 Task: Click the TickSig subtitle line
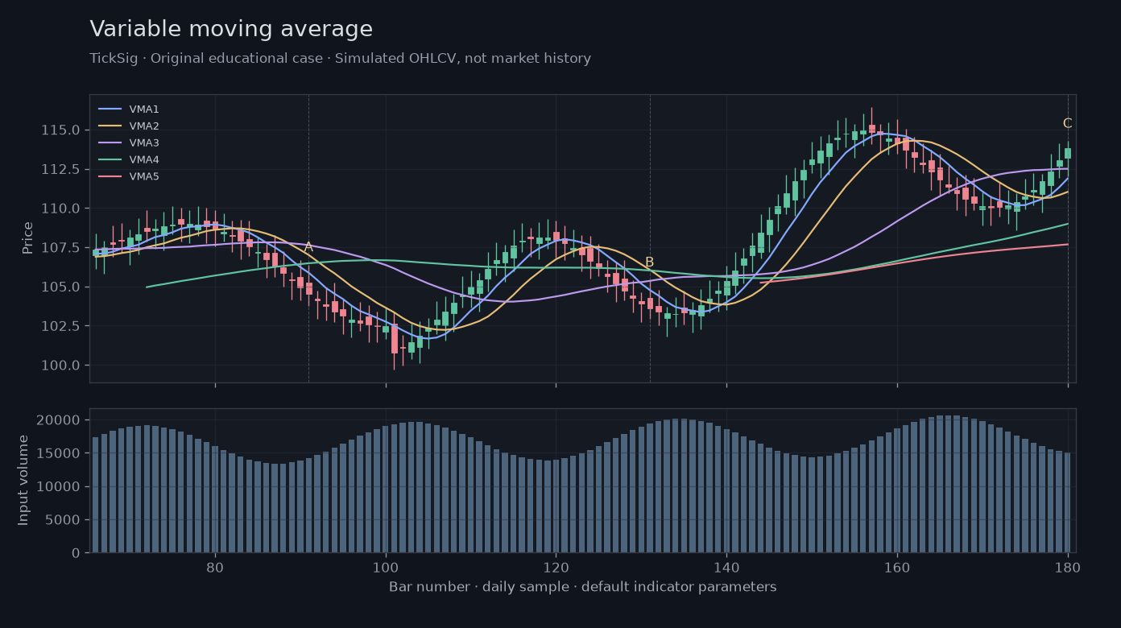click(340, 59)
